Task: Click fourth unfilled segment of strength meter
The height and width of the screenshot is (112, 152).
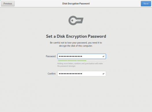Action: (91, 61)
